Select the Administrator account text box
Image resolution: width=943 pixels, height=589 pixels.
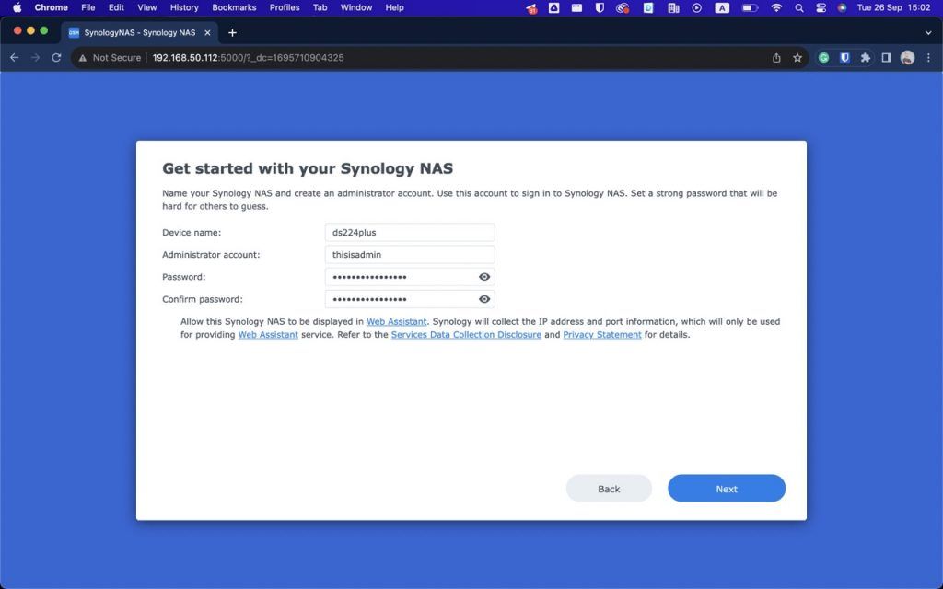point(410,255)
